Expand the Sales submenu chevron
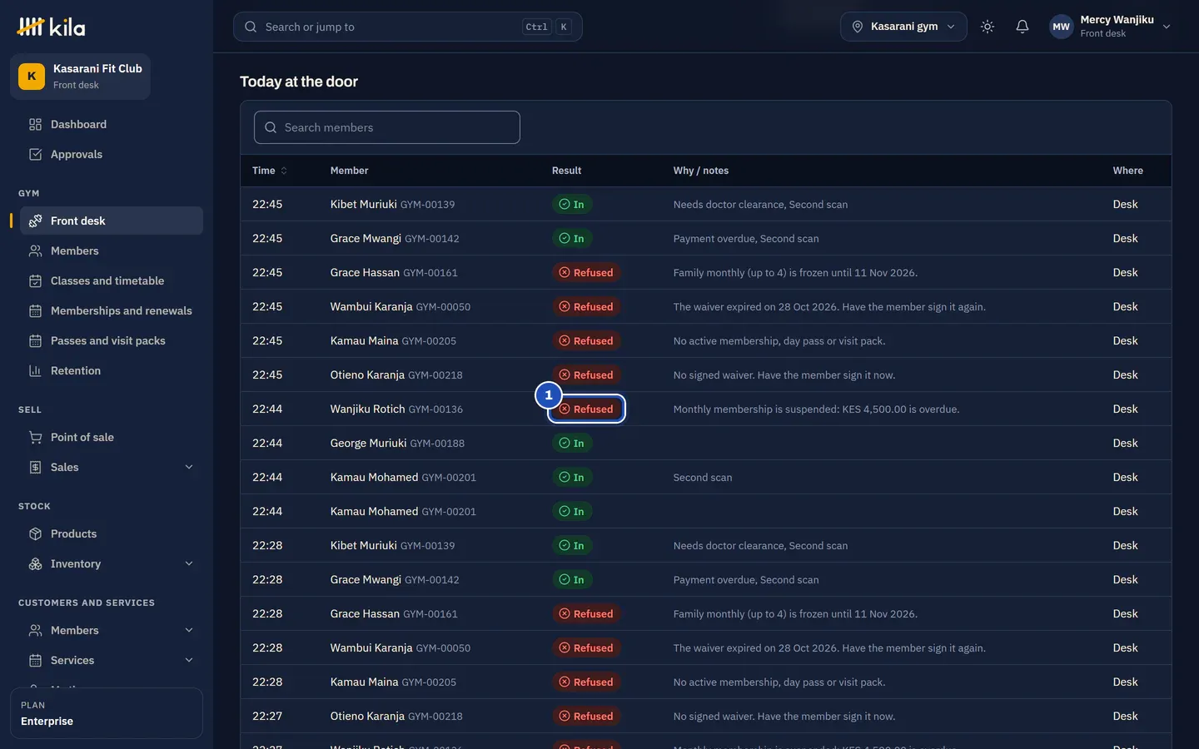Viewport: 1199px width, 749px height. [189, 468]
